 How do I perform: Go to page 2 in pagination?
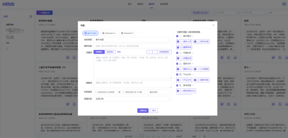[x=147, y=136]
